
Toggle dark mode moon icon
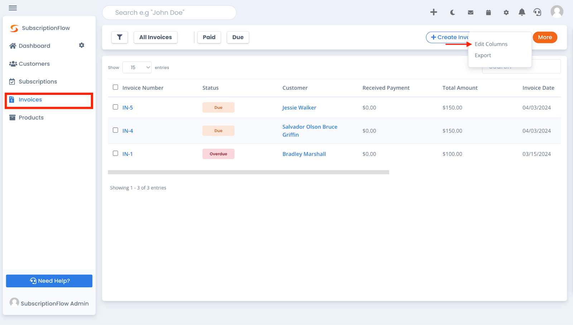pos(453,13)
